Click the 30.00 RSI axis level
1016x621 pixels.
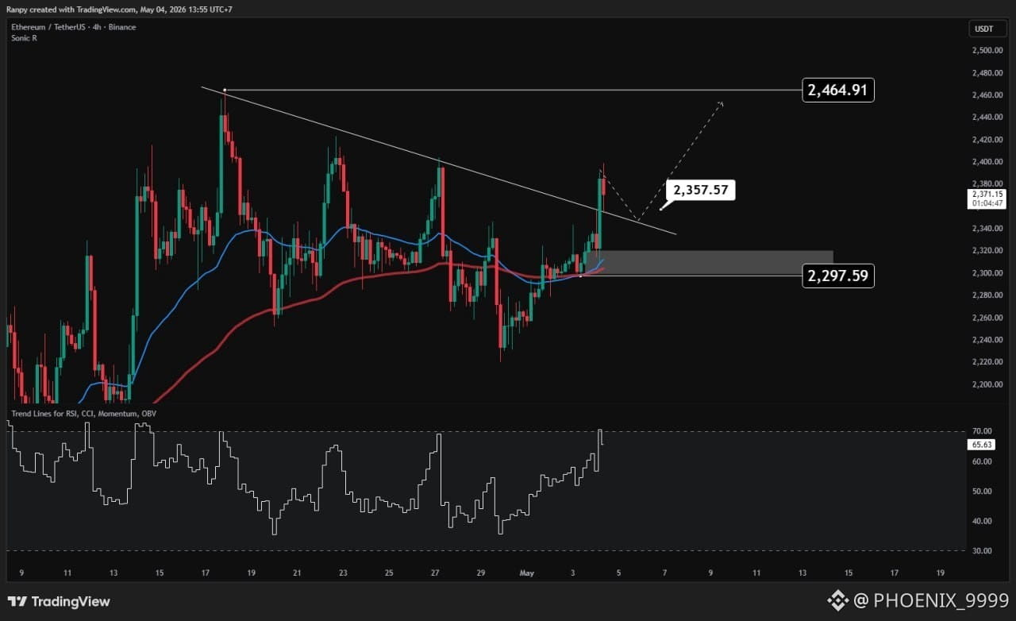(980, 551)
